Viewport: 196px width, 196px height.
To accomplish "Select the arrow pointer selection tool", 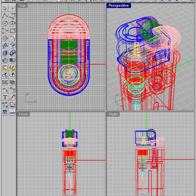I will pos(5,8).
